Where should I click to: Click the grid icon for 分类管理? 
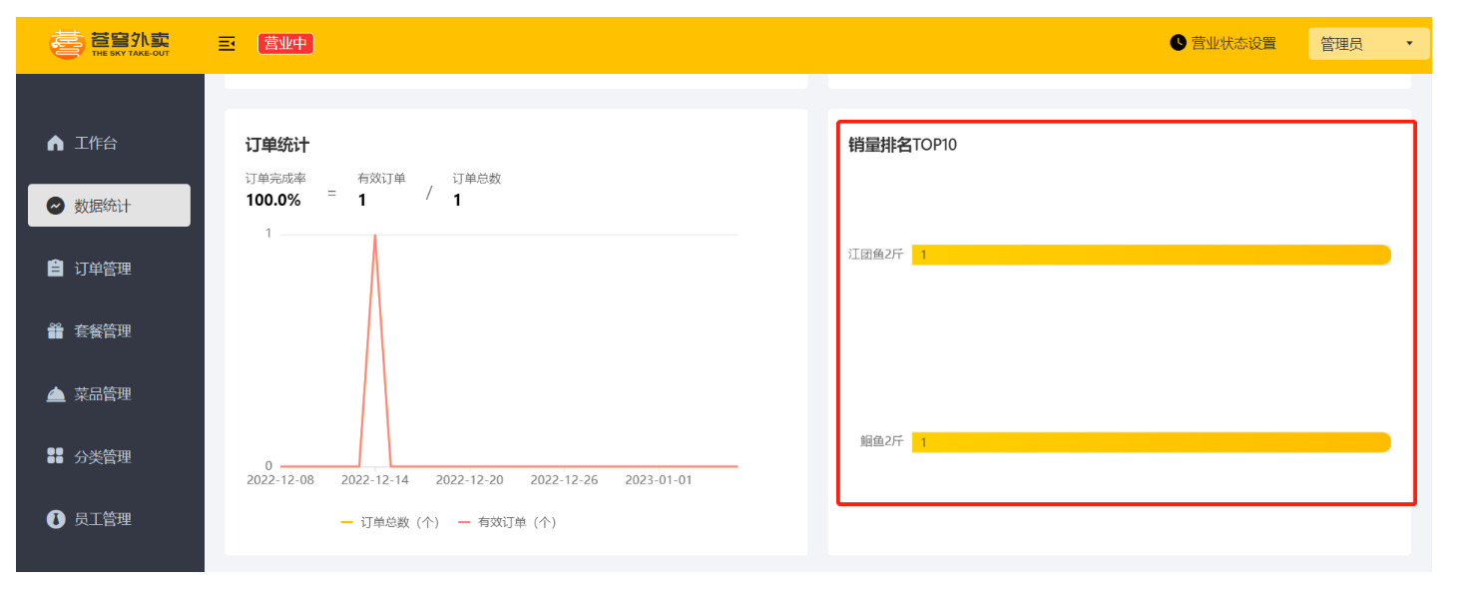pos(56,456)
